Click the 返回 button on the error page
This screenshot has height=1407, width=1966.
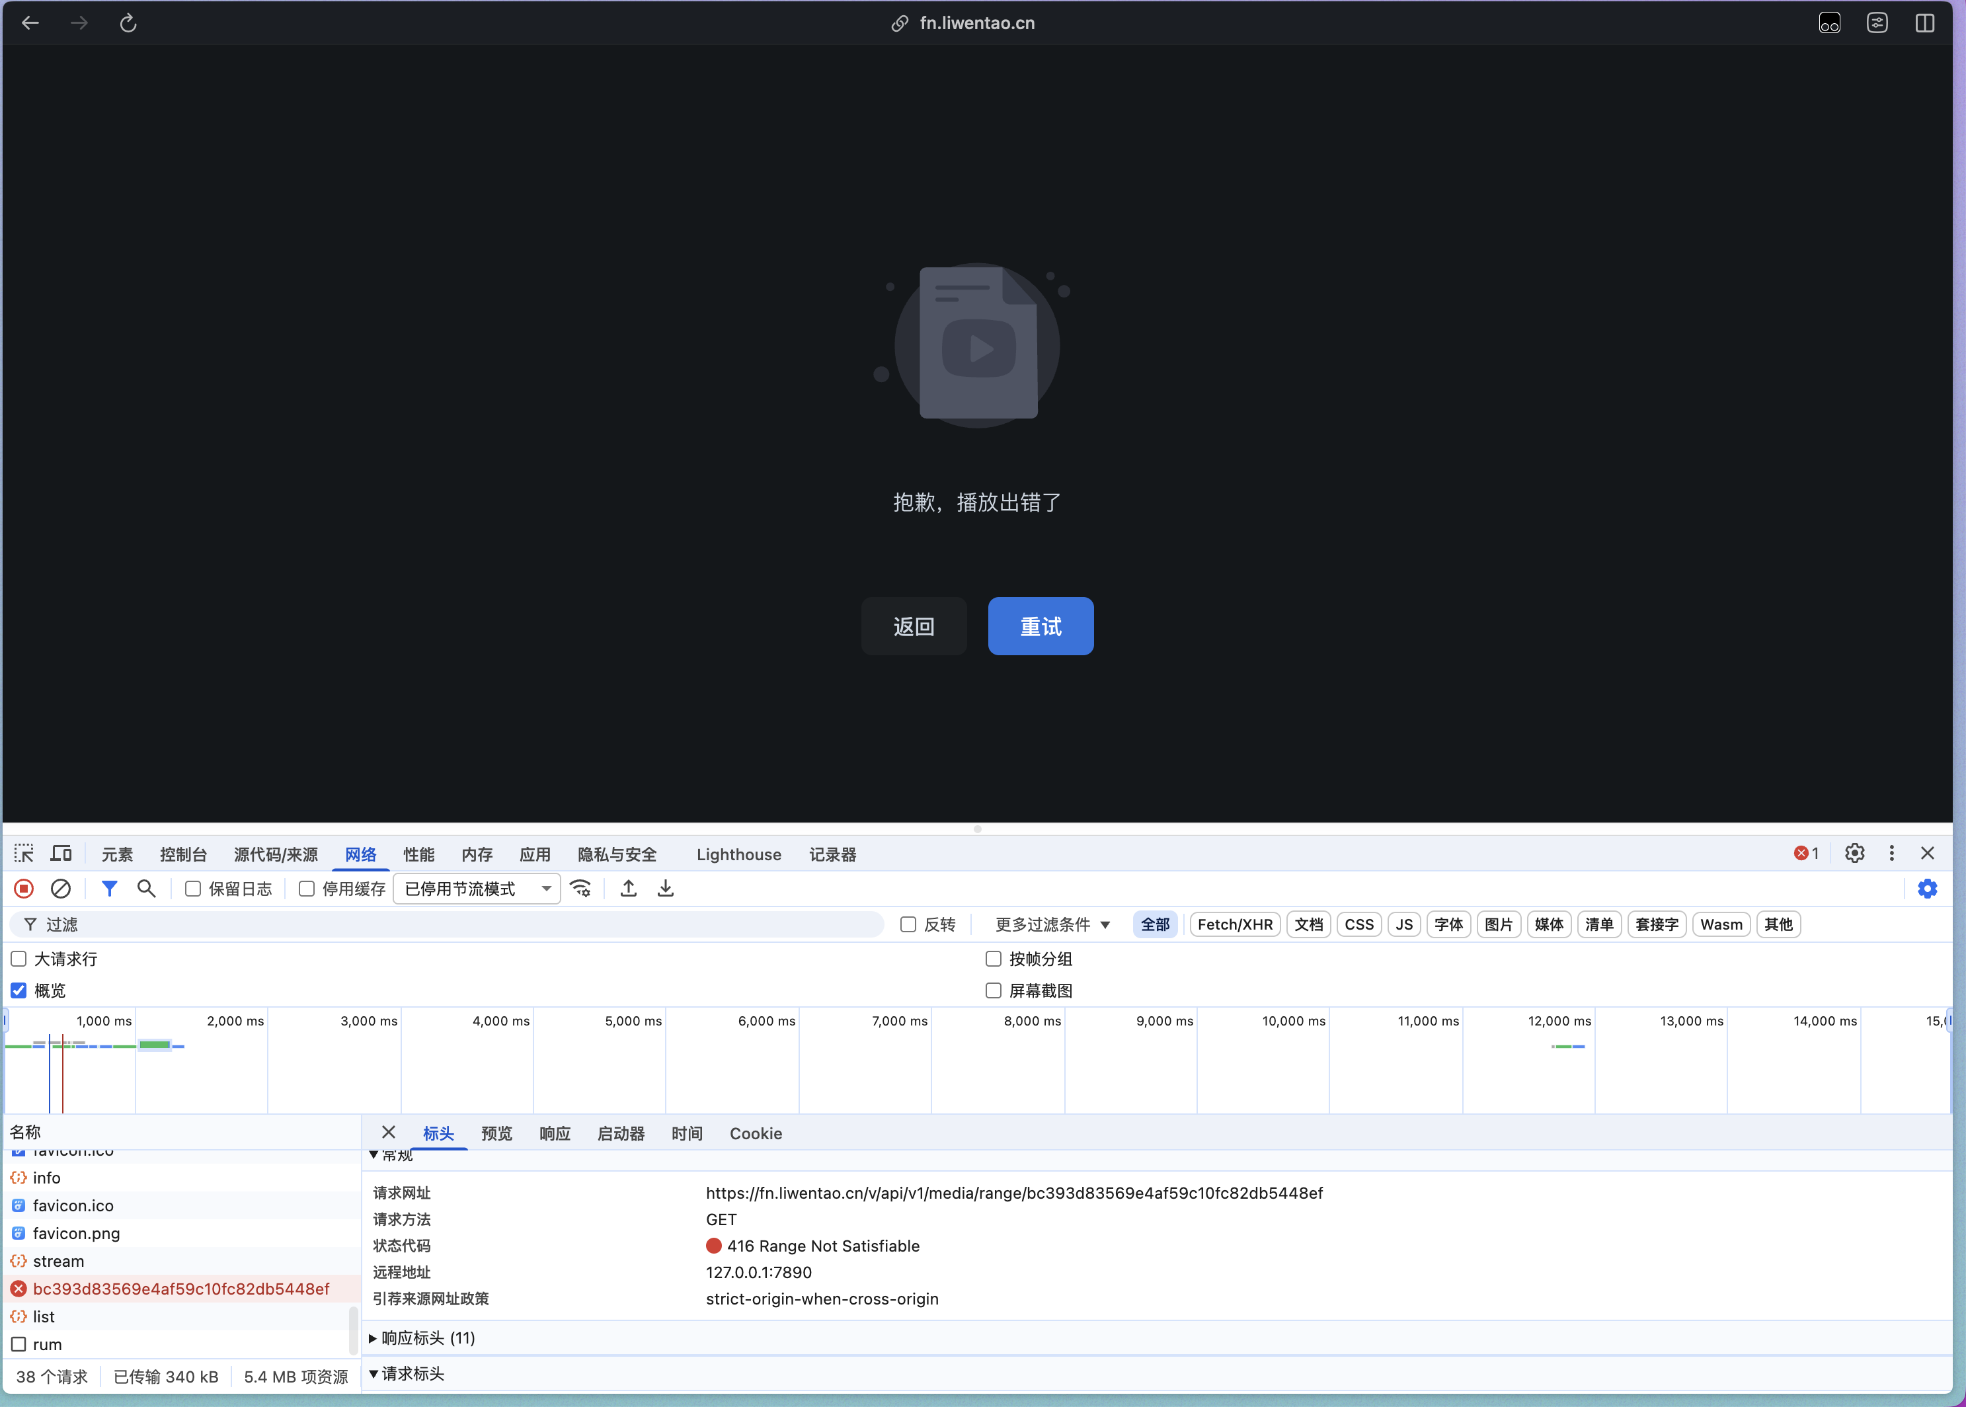pyautogui.click(x=914, y=625)
